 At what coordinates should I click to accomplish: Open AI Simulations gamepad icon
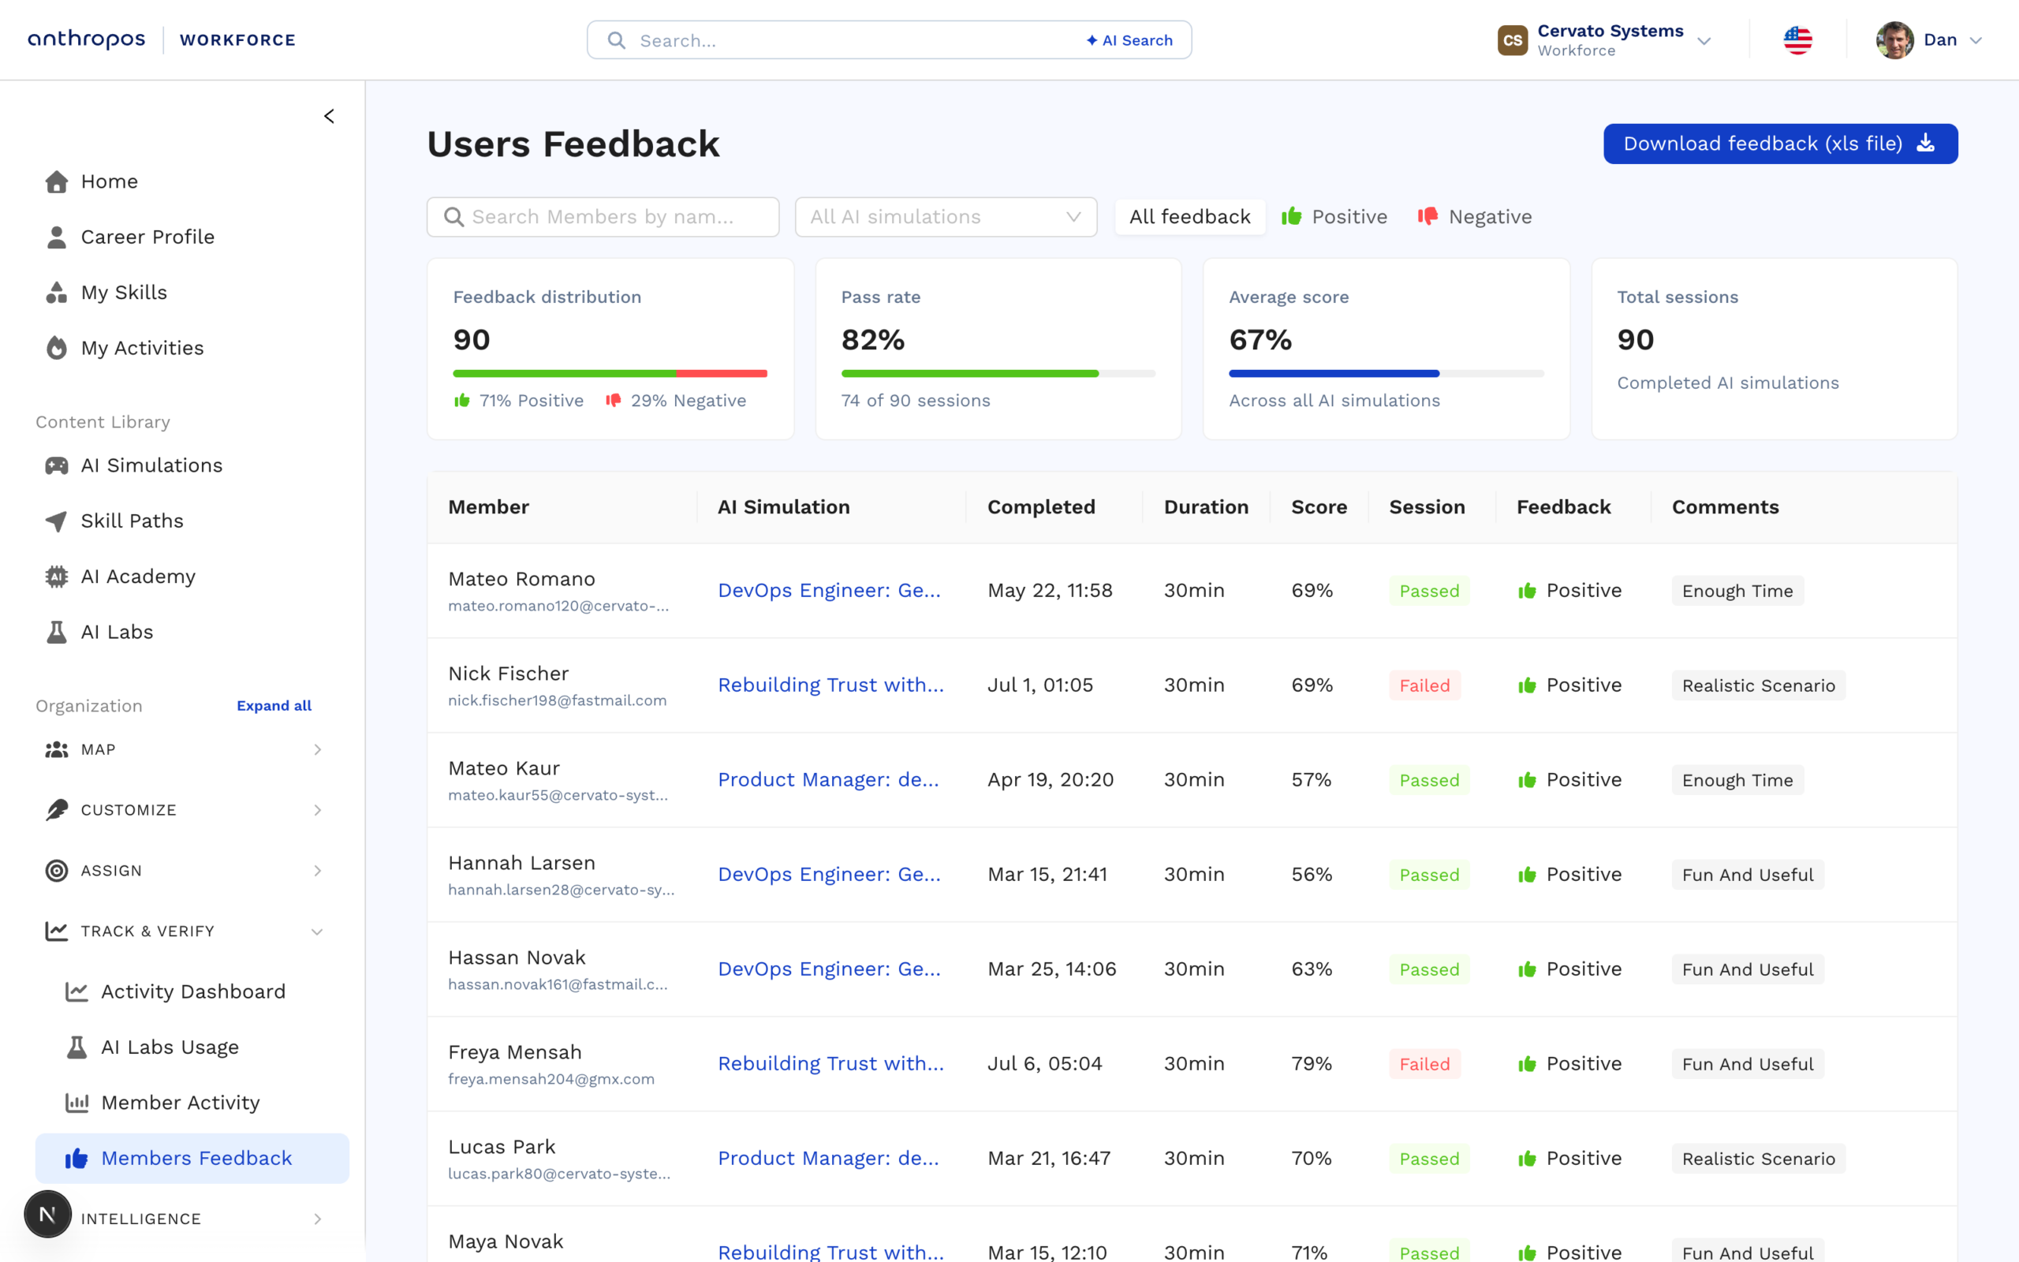click(57, 465)
